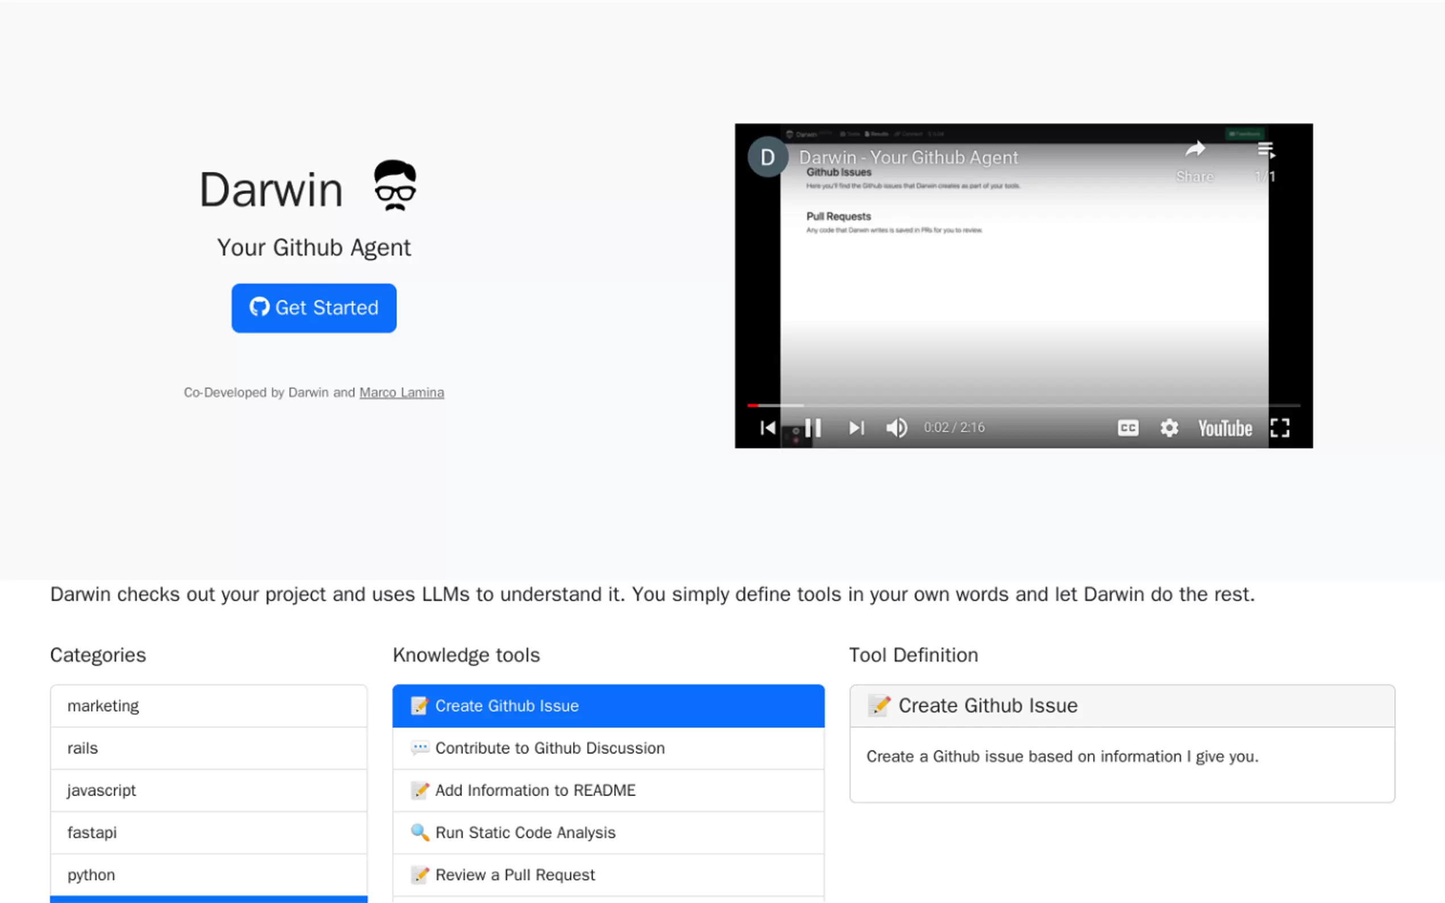Open video settings gear icon
The height and width of the screenshot is (903, 1445).
click(x=1169, y=428)
